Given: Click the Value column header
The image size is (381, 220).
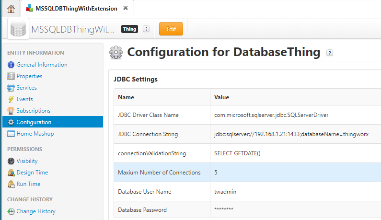Looking at the screenshot, I should pyautogui.click(x=296, y=97).
